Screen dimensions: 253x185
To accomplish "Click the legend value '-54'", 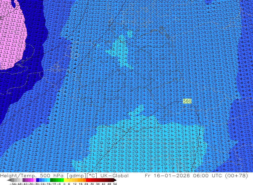I will (x=13, y=184).
